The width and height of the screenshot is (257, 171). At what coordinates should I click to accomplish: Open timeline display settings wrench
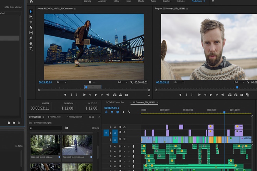pos(129,112)
